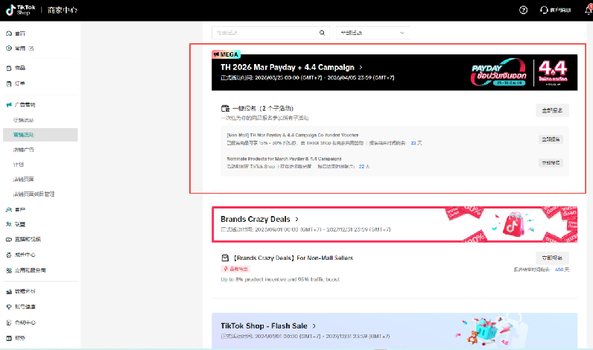
Task: Open the activity type filter dropdown
Action: coord(373,33)
